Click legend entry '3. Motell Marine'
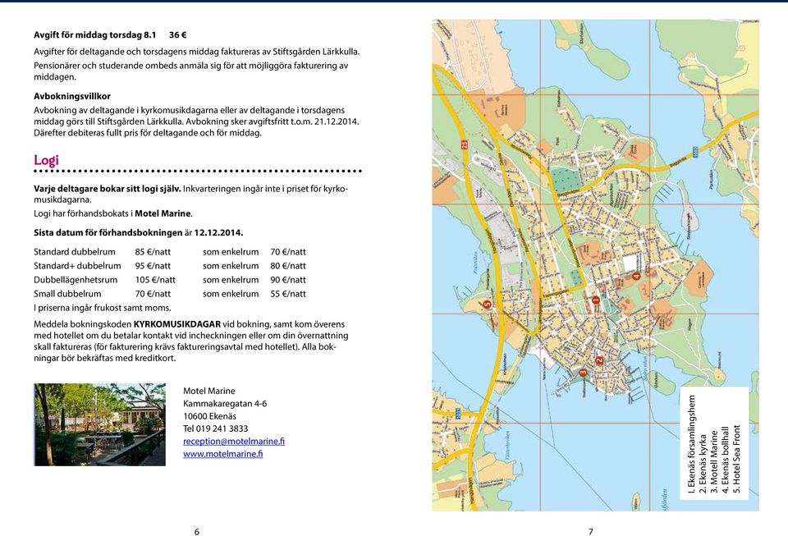The width and height of the screenshot is (788, 536). 714,463
